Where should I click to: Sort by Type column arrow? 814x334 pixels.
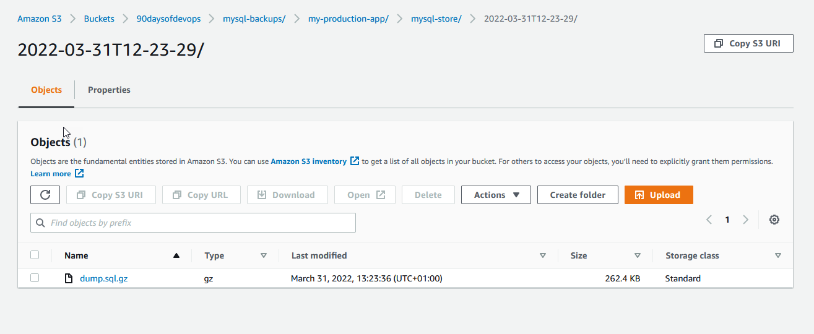coord(263,255)
